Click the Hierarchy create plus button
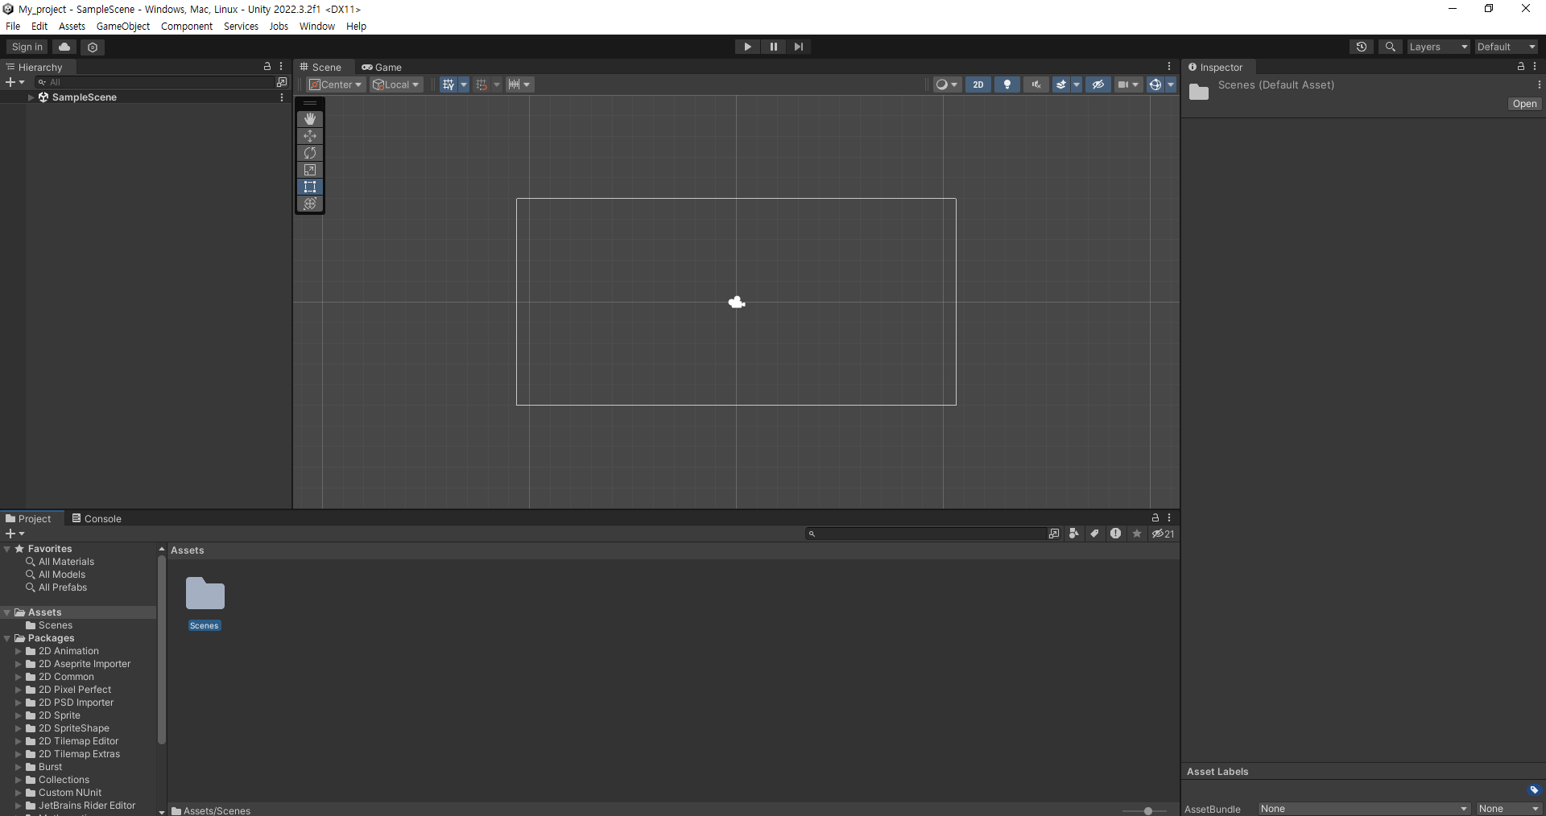Screen dimensions: 1546x816 coord(14,82)
